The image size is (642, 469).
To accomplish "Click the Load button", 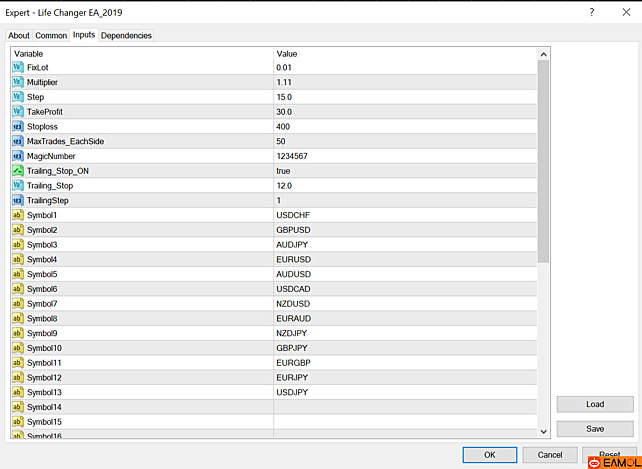I will [x=595, y=404].
